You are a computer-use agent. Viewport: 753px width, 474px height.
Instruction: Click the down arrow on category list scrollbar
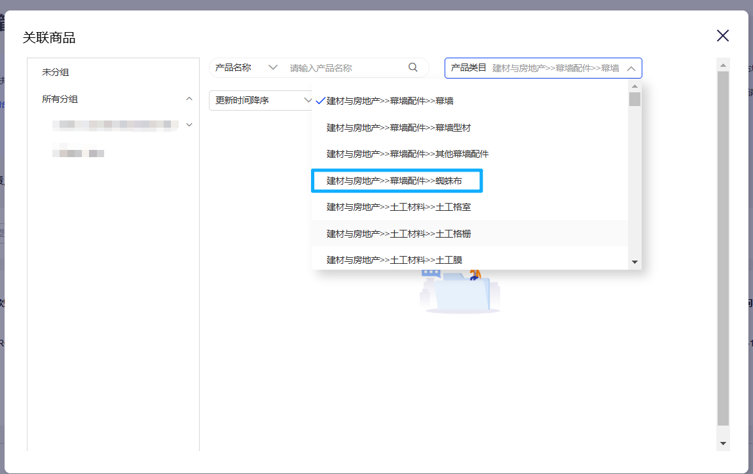[634, 262]
